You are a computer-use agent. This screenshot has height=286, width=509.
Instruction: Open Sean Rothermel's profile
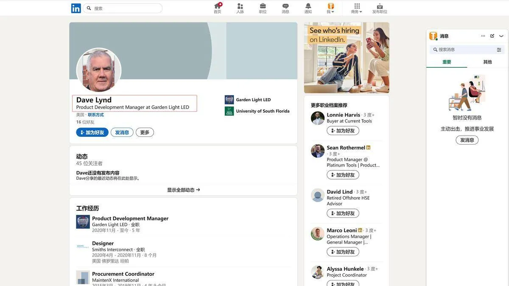point(346,148)
